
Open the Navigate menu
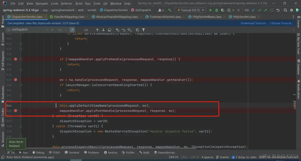42,3
